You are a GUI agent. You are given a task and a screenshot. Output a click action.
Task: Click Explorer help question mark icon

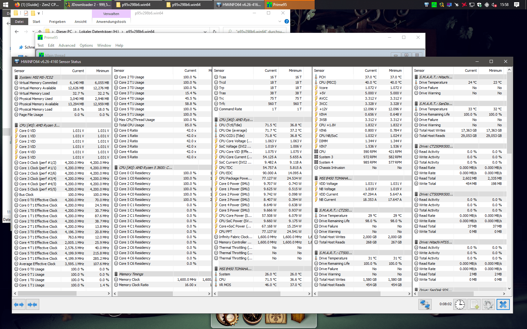pyautogui.click(x=286, y=21)
